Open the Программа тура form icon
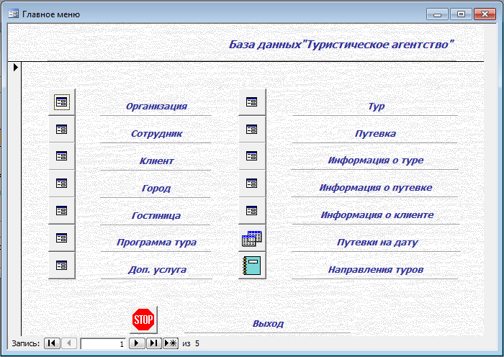This screenshot has width=504, height=357. tap(61, 238)
